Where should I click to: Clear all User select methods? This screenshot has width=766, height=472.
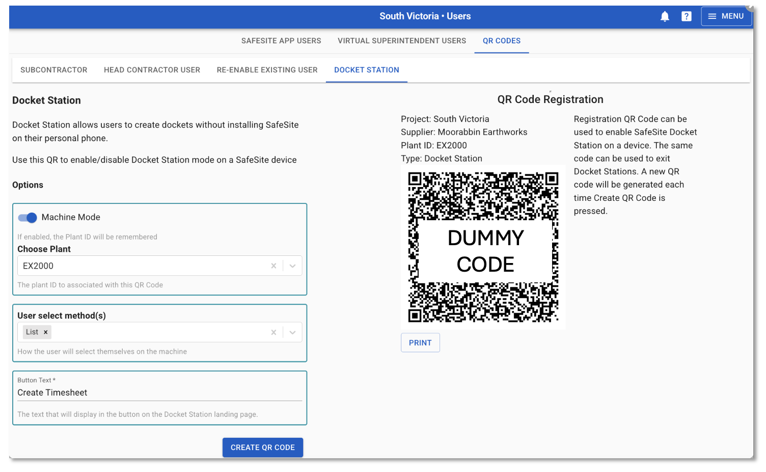pyautogui.click(x=273, y=332)
